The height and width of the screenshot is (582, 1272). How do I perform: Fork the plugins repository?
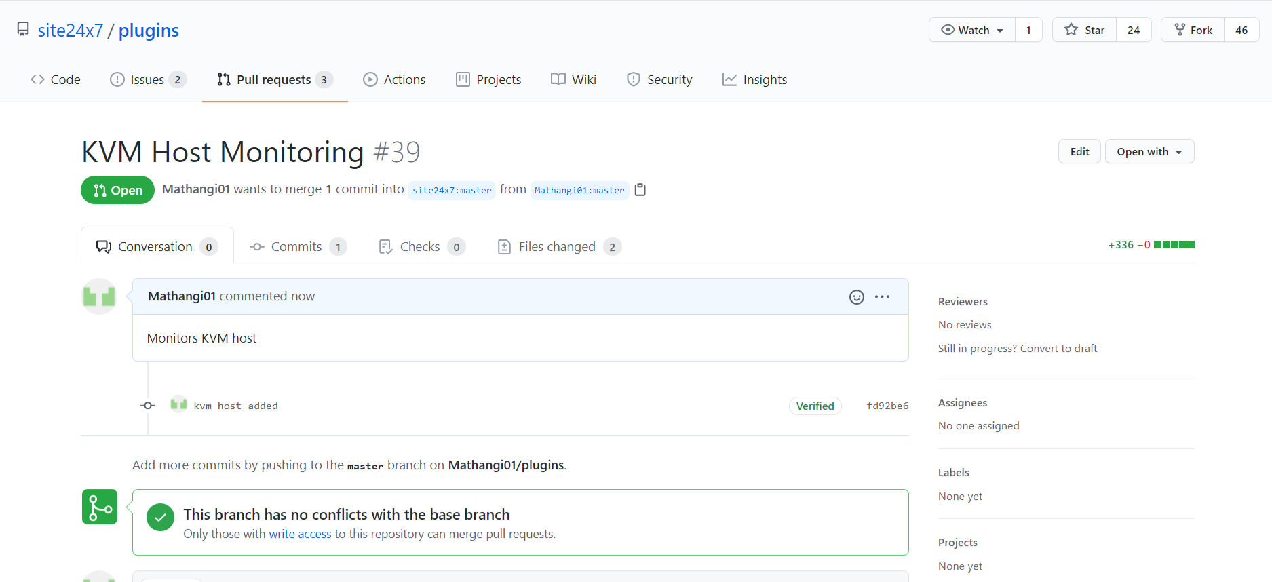[1193, 30]
